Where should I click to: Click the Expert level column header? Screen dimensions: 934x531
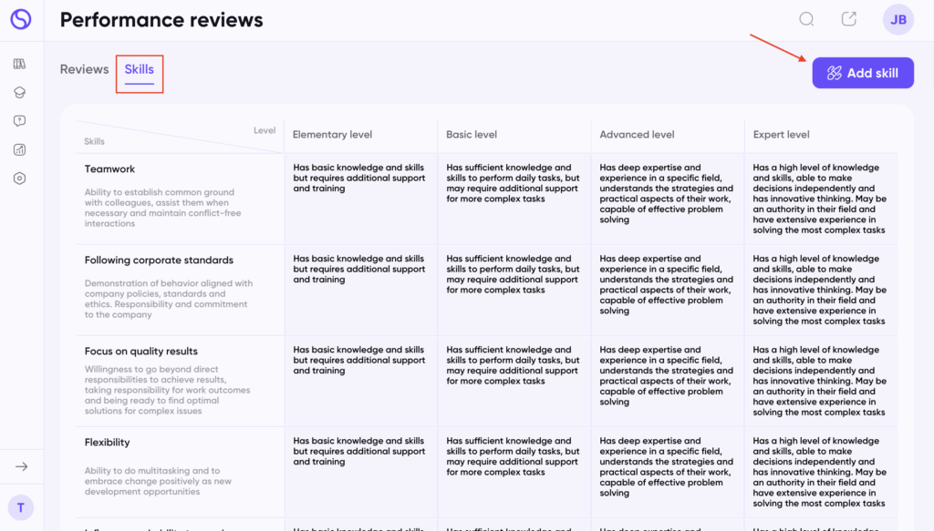tap(781, 135)
